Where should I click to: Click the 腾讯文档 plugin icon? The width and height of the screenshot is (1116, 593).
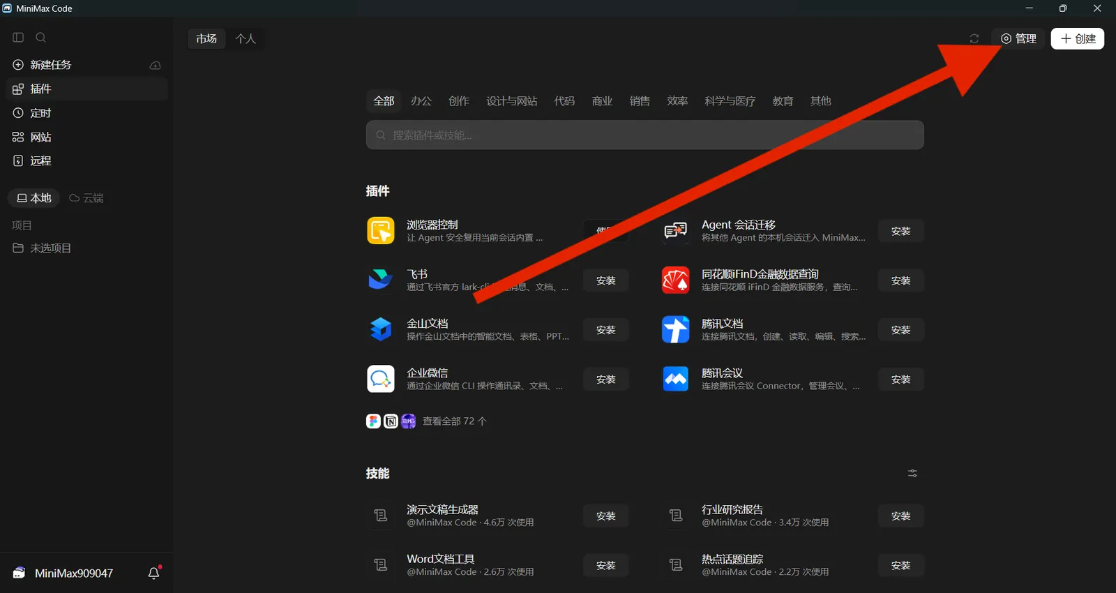point(675,329)
